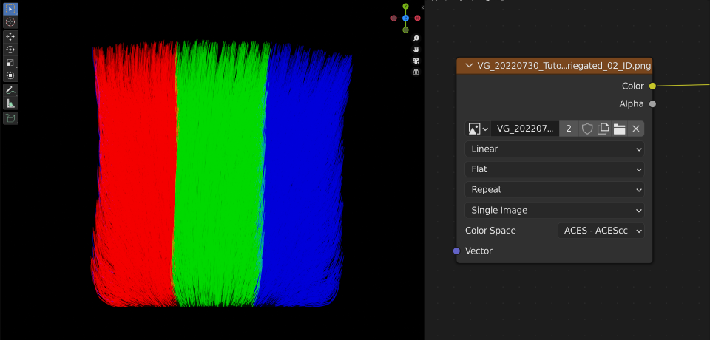This screenshot has width=710, height=340.
Task: Activate the Scale tool
Action: tap(10, 63)
